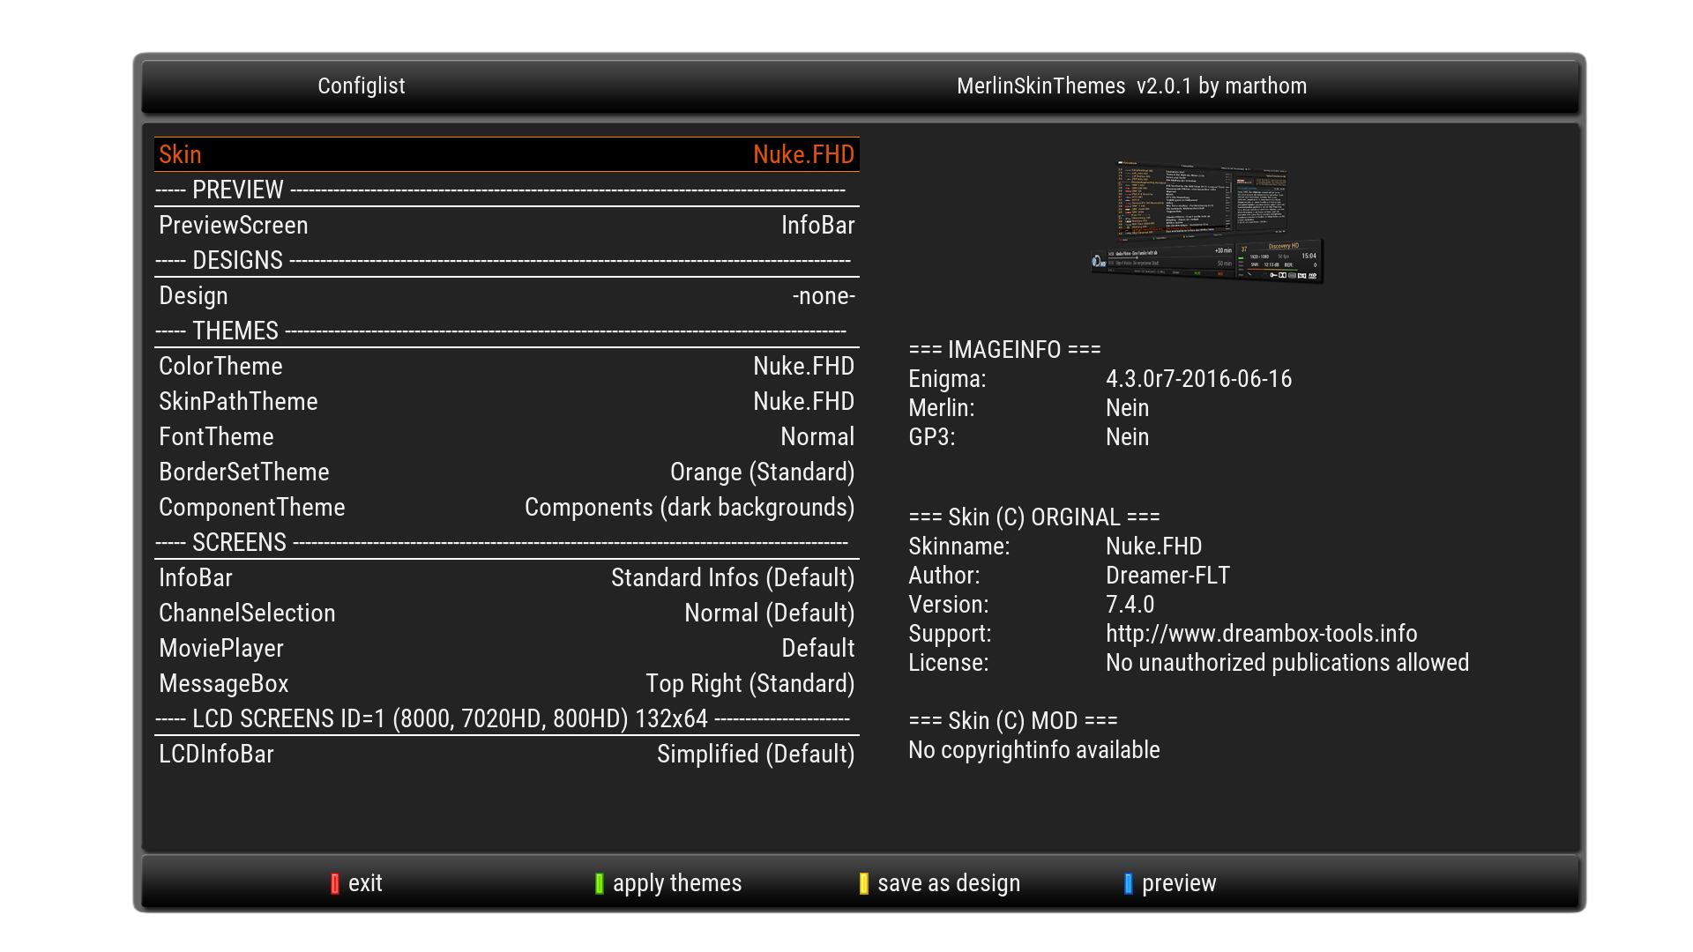
Task: Select the PreviewScreen InfoBar setting
Action: [506, 225]
